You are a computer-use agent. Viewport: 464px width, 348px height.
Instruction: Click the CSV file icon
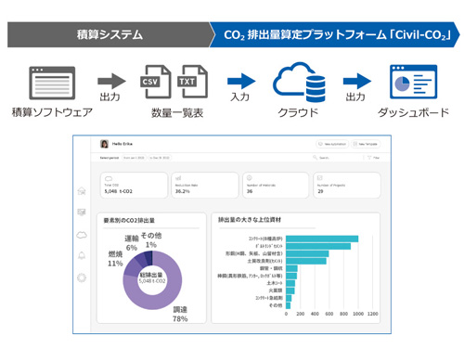(156, 82)
